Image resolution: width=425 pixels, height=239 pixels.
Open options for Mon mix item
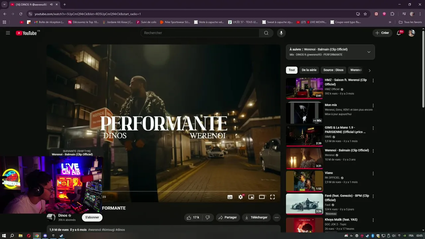pos(373,105)
